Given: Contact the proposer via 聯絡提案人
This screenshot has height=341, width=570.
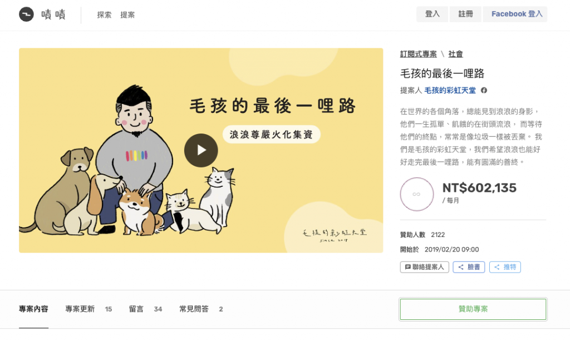Looking at the screenshot, I should [425, 267].
